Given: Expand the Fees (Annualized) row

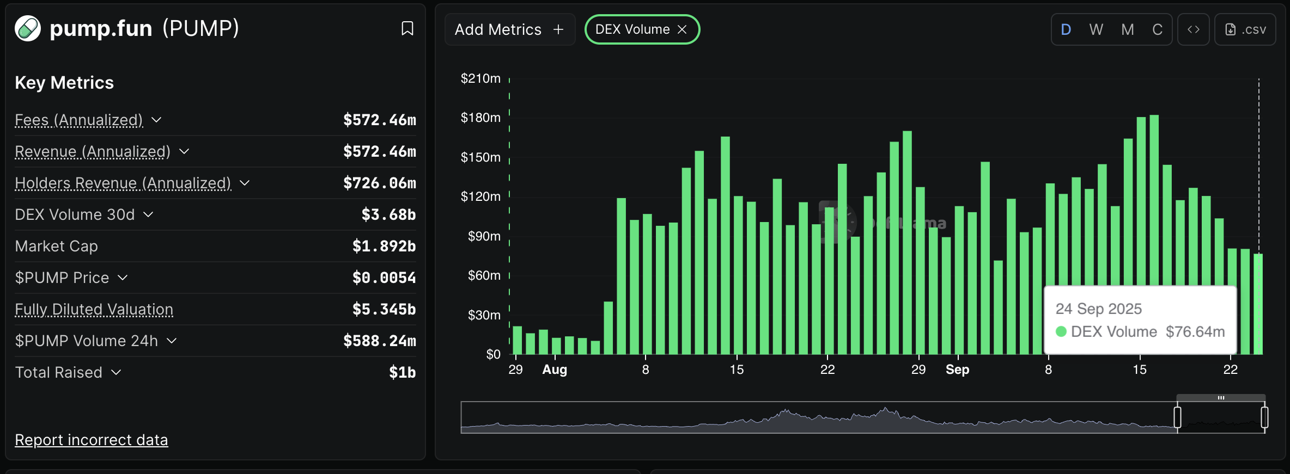Looking at the screenshot, I should click(156, 120).
